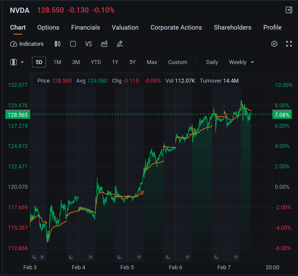
Task: Click the chart trend overlay icon
Action: click(x=104, y=44)
